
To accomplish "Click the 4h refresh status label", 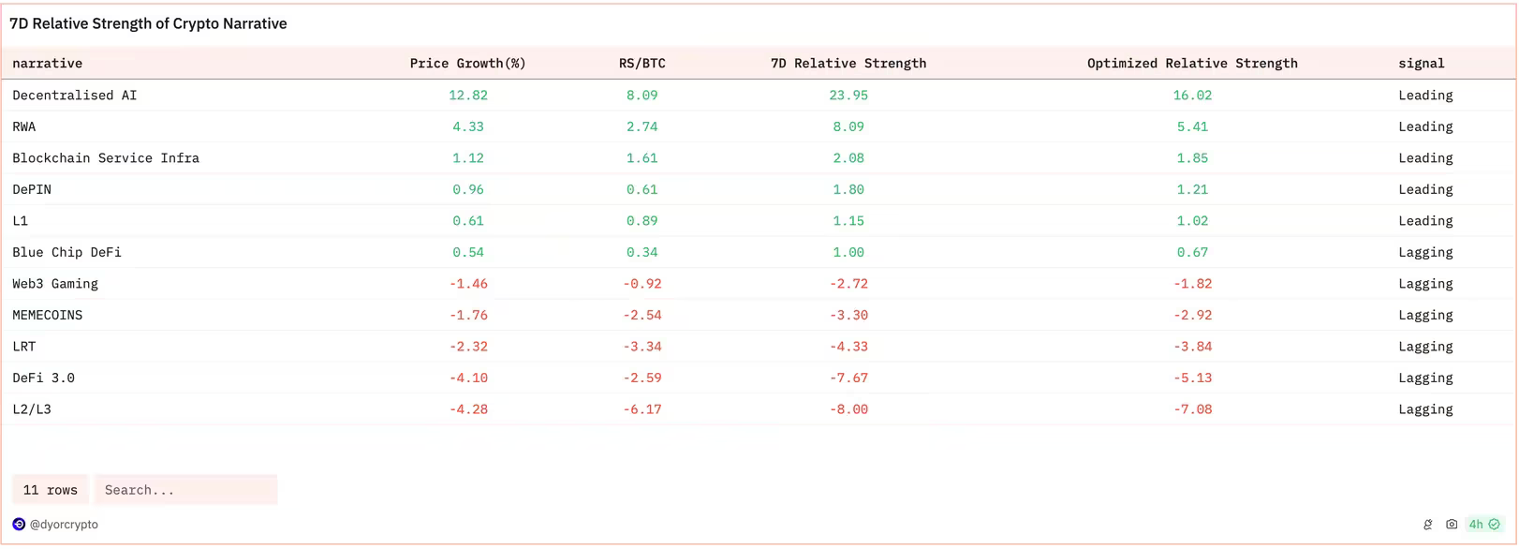I will [x=1476, y=525].
